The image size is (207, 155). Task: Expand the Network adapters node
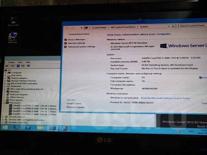pyautogui.click(x=5, y=95)
